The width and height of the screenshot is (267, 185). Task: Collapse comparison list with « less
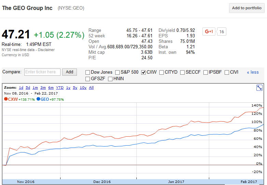point(253,72)
